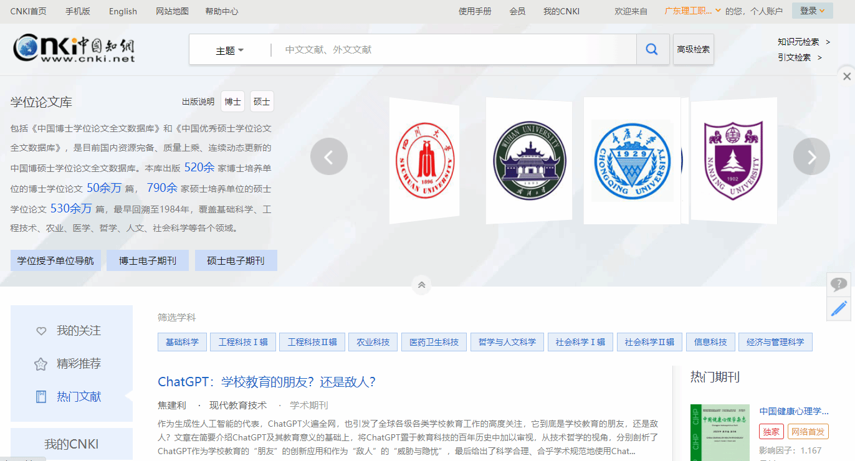The image size is (855, 461).
Task: Show previous university in carousel
Action: [328, 156]
